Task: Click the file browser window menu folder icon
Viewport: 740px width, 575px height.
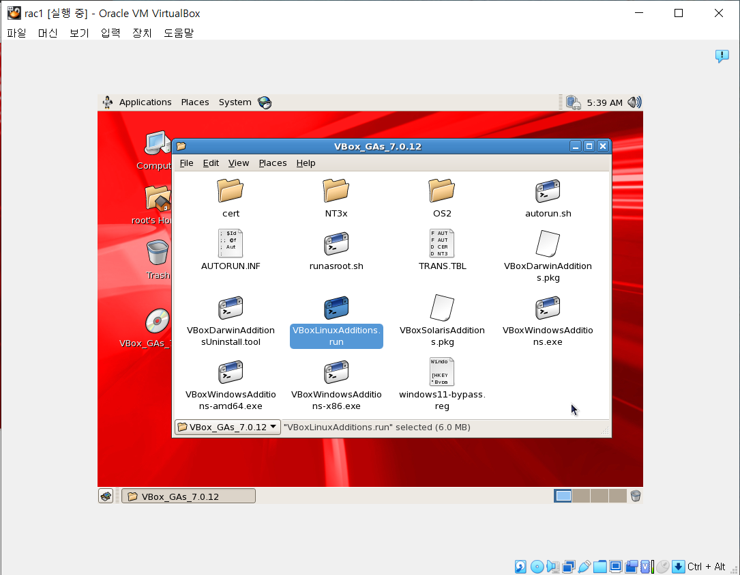Action: point(181,146)
